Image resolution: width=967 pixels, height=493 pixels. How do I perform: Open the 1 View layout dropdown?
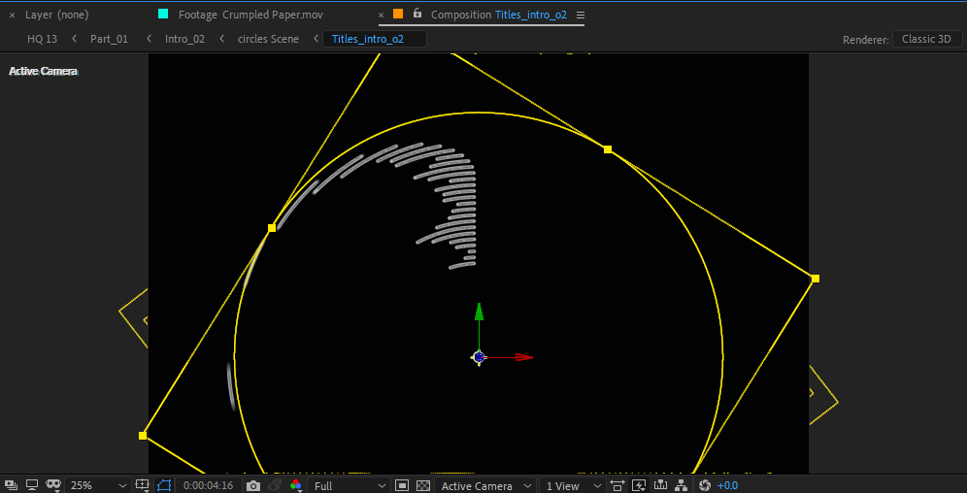click(x=572, y=485)
